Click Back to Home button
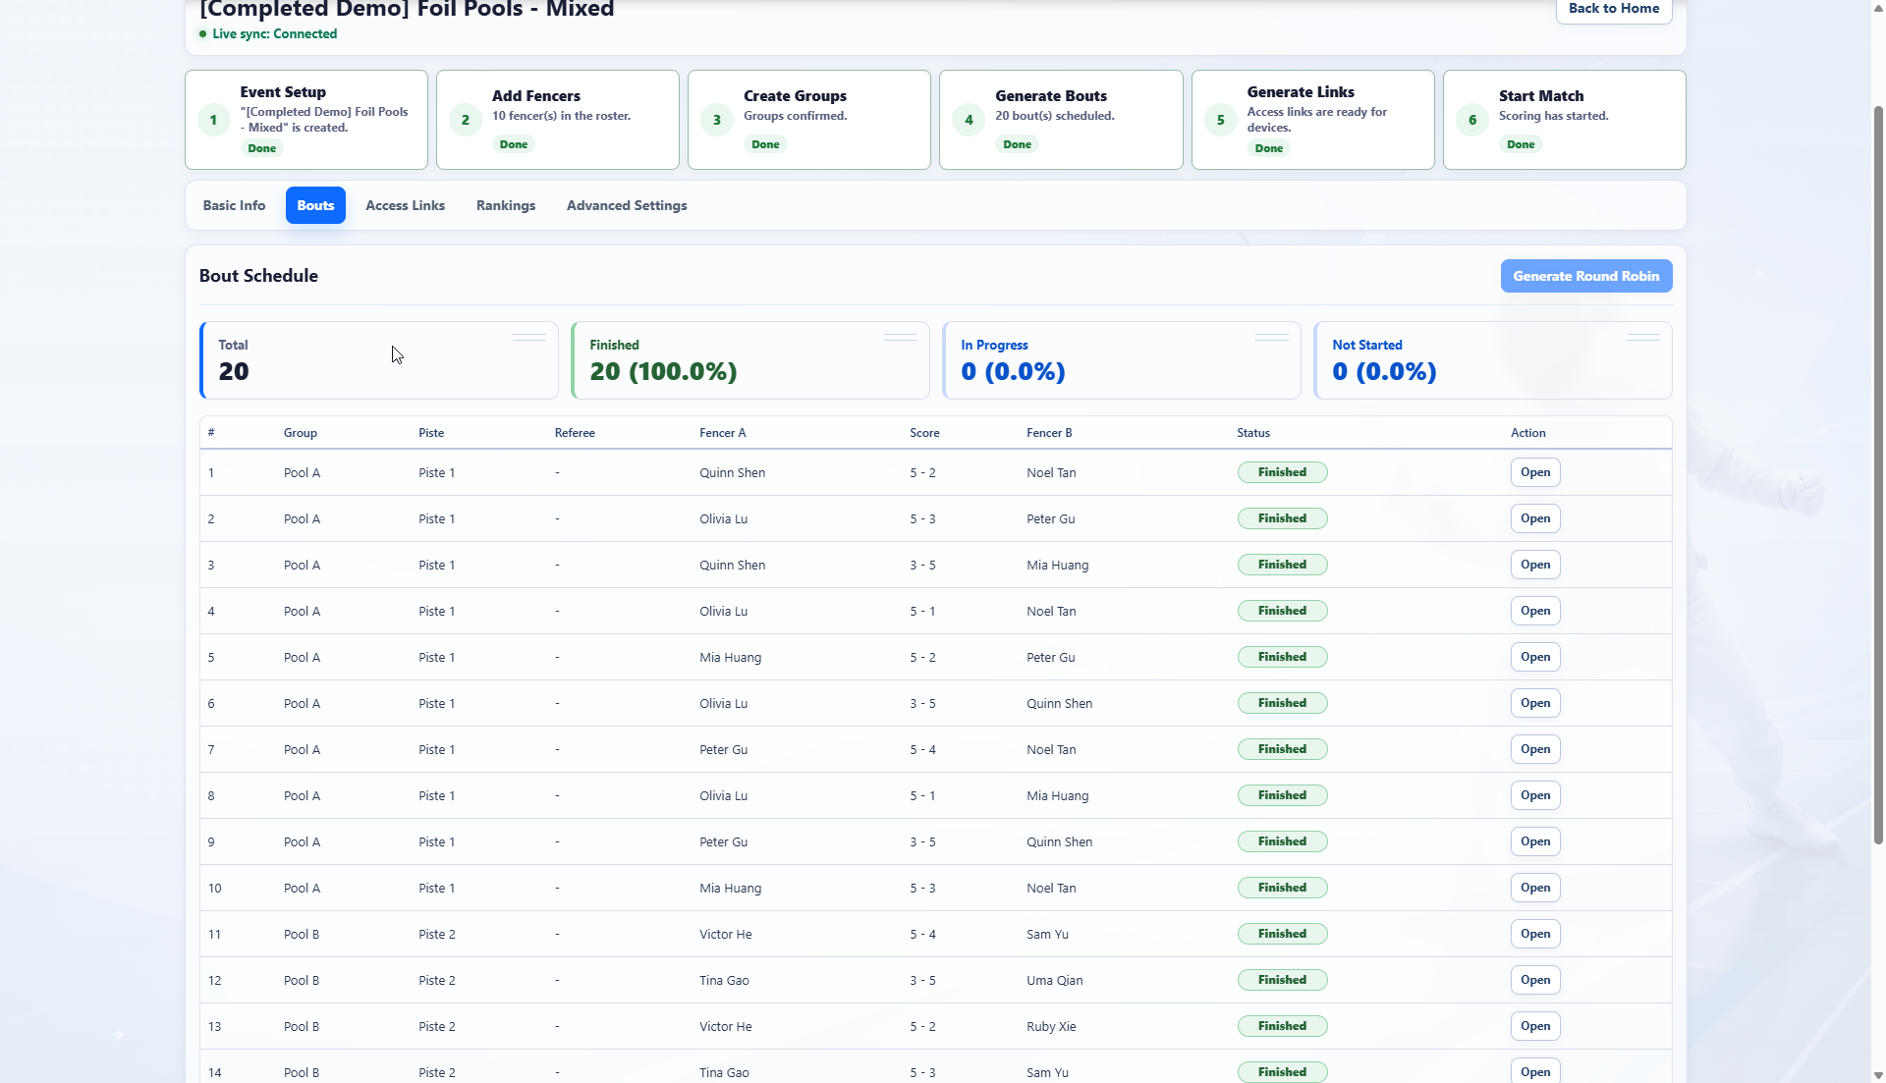The width and height of the screenshot is (1886, 1083). (x=1614, y=9)
